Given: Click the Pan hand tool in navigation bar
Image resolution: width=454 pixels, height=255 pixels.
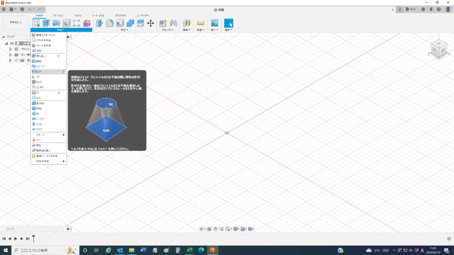Looking at the screenshot, I should click(215, 229).
